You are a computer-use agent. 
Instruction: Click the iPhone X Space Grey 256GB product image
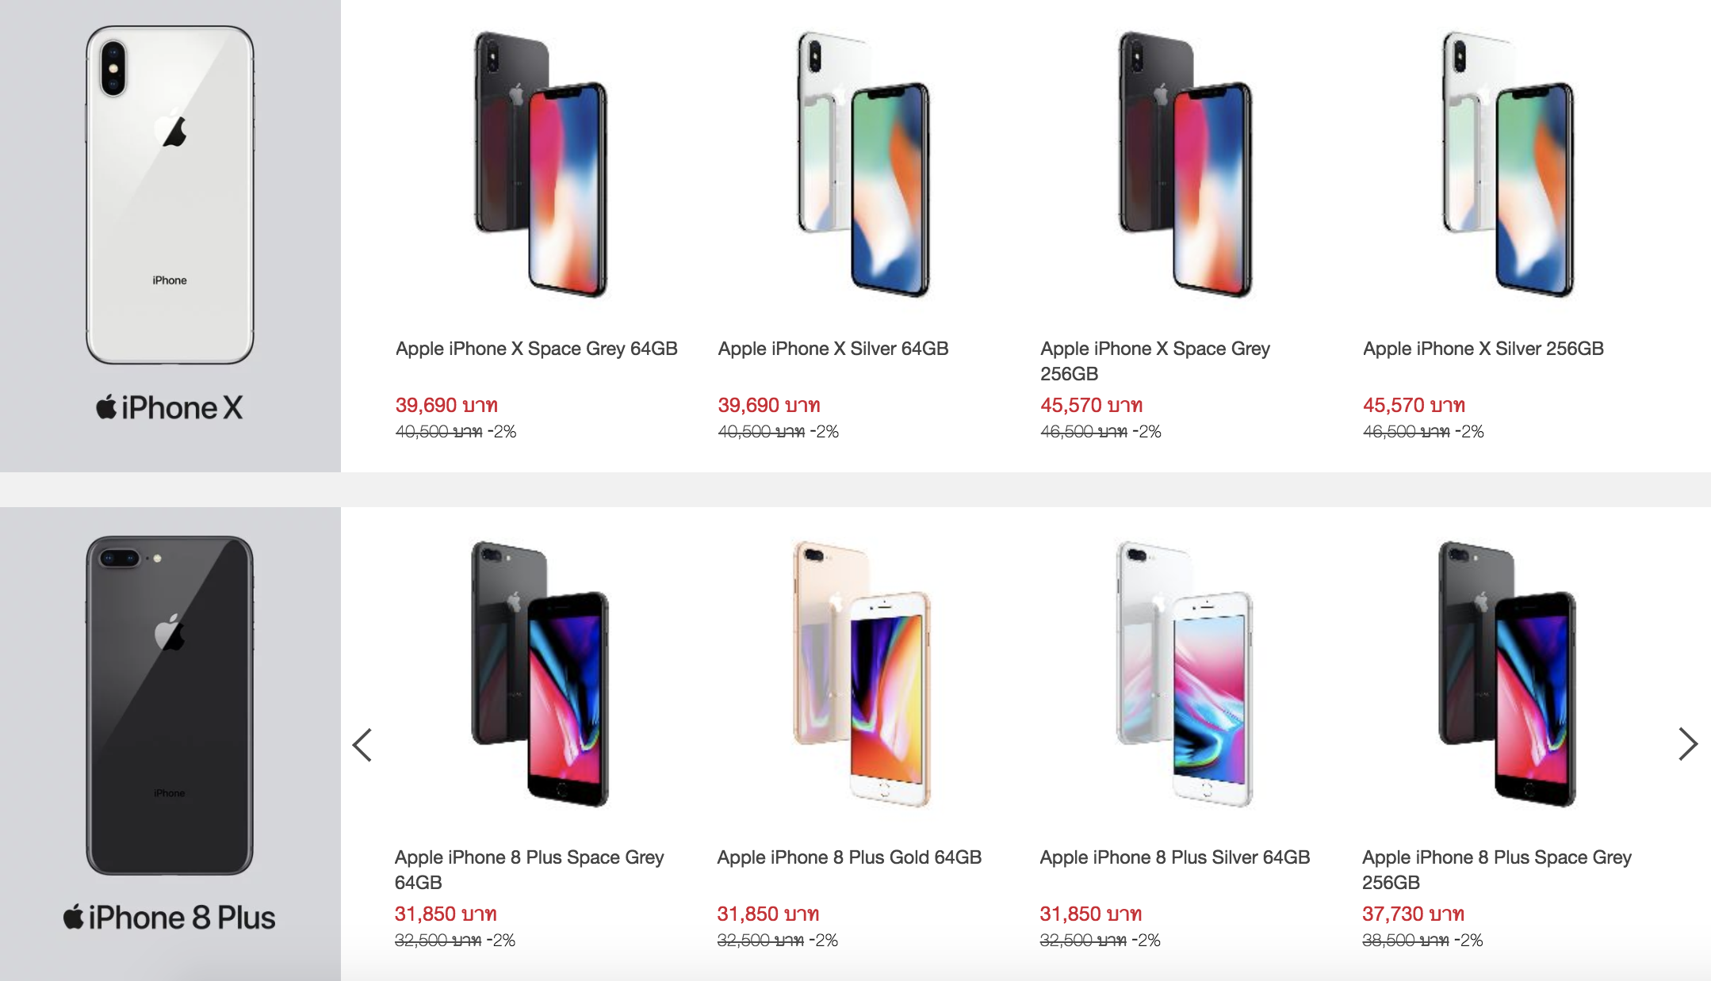tap(1186, 165)
